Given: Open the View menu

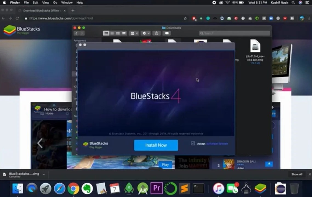Looking at the screenshot, I should click(45, 2).
